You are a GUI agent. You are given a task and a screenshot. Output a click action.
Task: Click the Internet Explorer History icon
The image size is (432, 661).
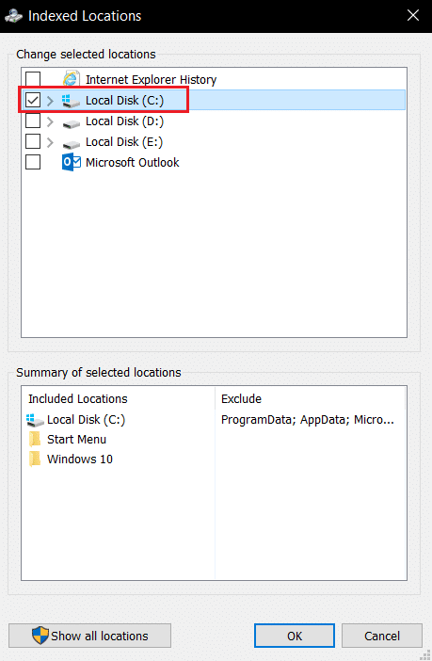pos(72,79)
